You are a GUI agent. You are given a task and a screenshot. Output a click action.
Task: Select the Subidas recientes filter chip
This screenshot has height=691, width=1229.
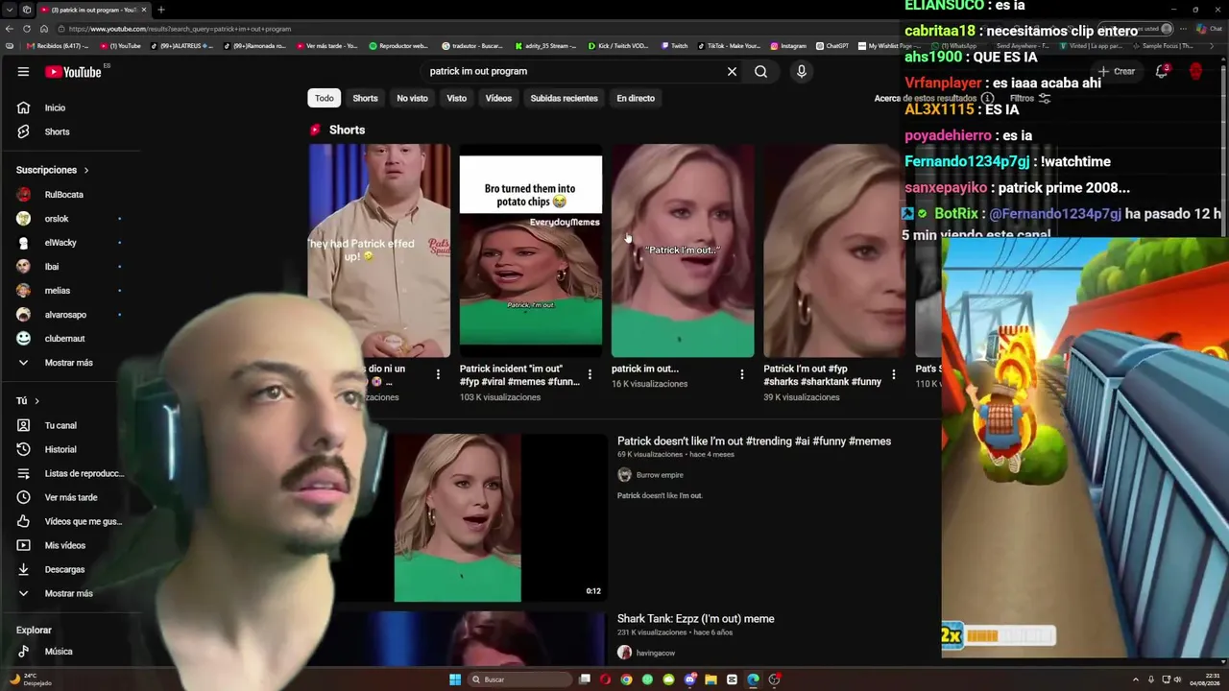(x=564, y=98)
